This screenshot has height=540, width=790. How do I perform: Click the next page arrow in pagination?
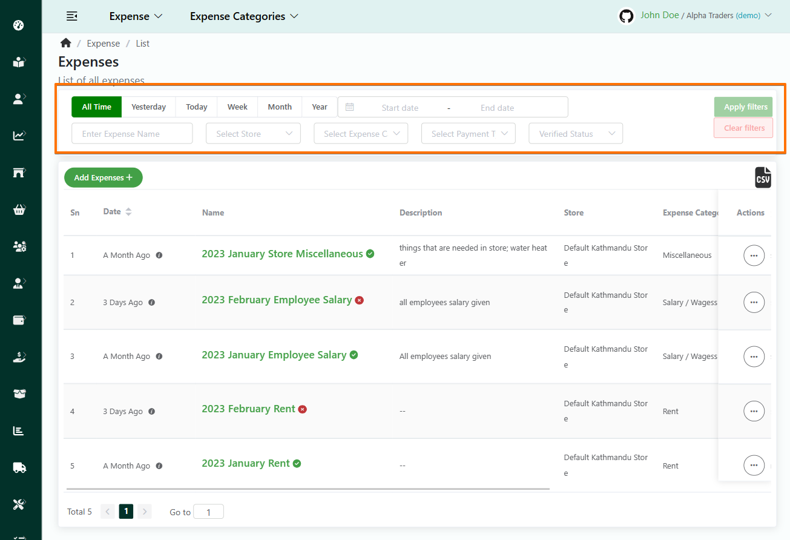pos(144,512)
